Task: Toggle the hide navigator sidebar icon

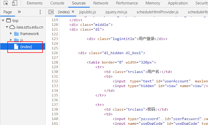Action: [x=51, y=12]
